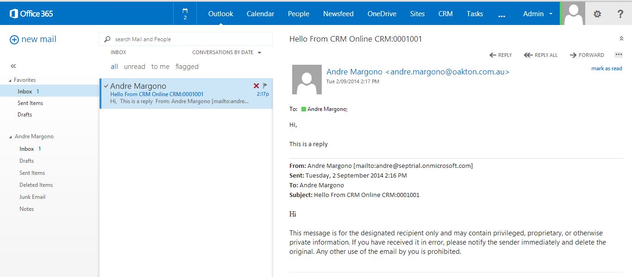Click the new mail button
This screenshot has width=632, height=277.
[33, 39]
